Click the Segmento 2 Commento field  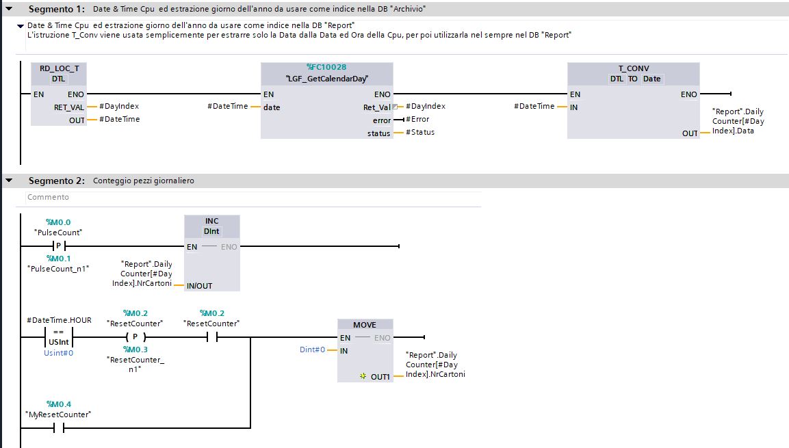(253, 197)
